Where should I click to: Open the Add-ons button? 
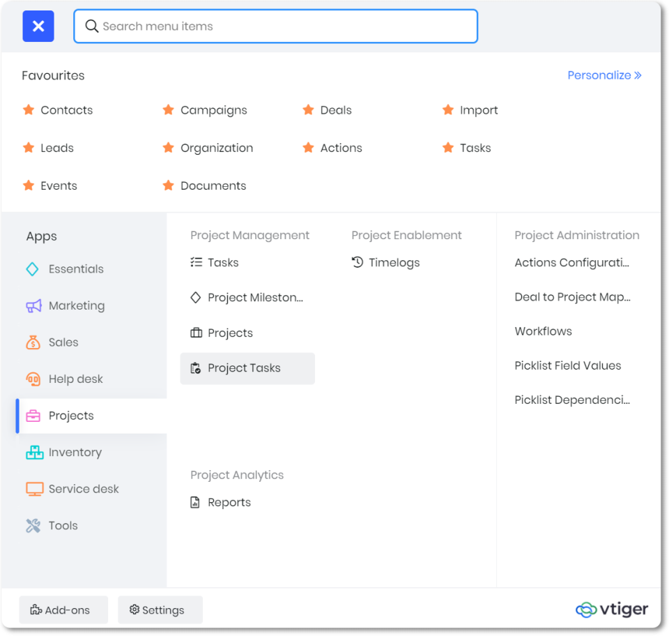point(63,609)
